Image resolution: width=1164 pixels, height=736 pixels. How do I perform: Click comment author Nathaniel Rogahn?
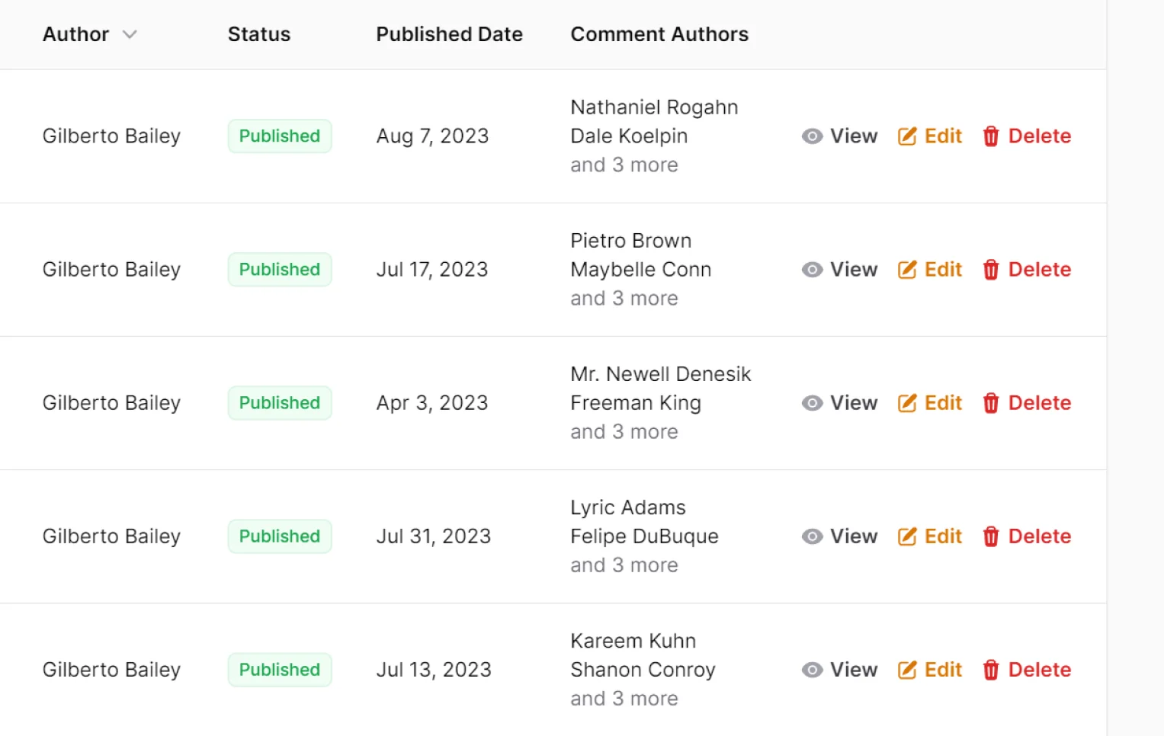(654, 107)
